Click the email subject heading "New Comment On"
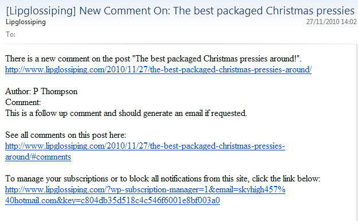The width and height of the screenshot is (358, 221). (124, 11)
